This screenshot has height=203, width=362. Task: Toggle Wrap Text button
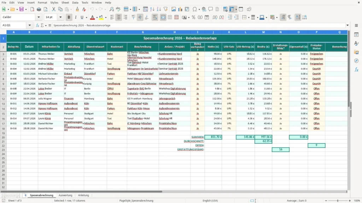click(155, 17)
